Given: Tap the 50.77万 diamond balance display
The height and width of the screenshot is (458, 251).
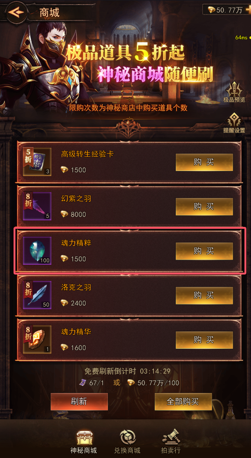Looking at the screenshot, I should click(x=224, y=10).
